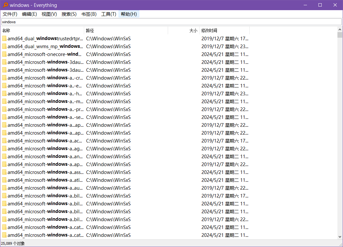Click folder icon of microsoft-windows-a..-e row

click(4, 86)
